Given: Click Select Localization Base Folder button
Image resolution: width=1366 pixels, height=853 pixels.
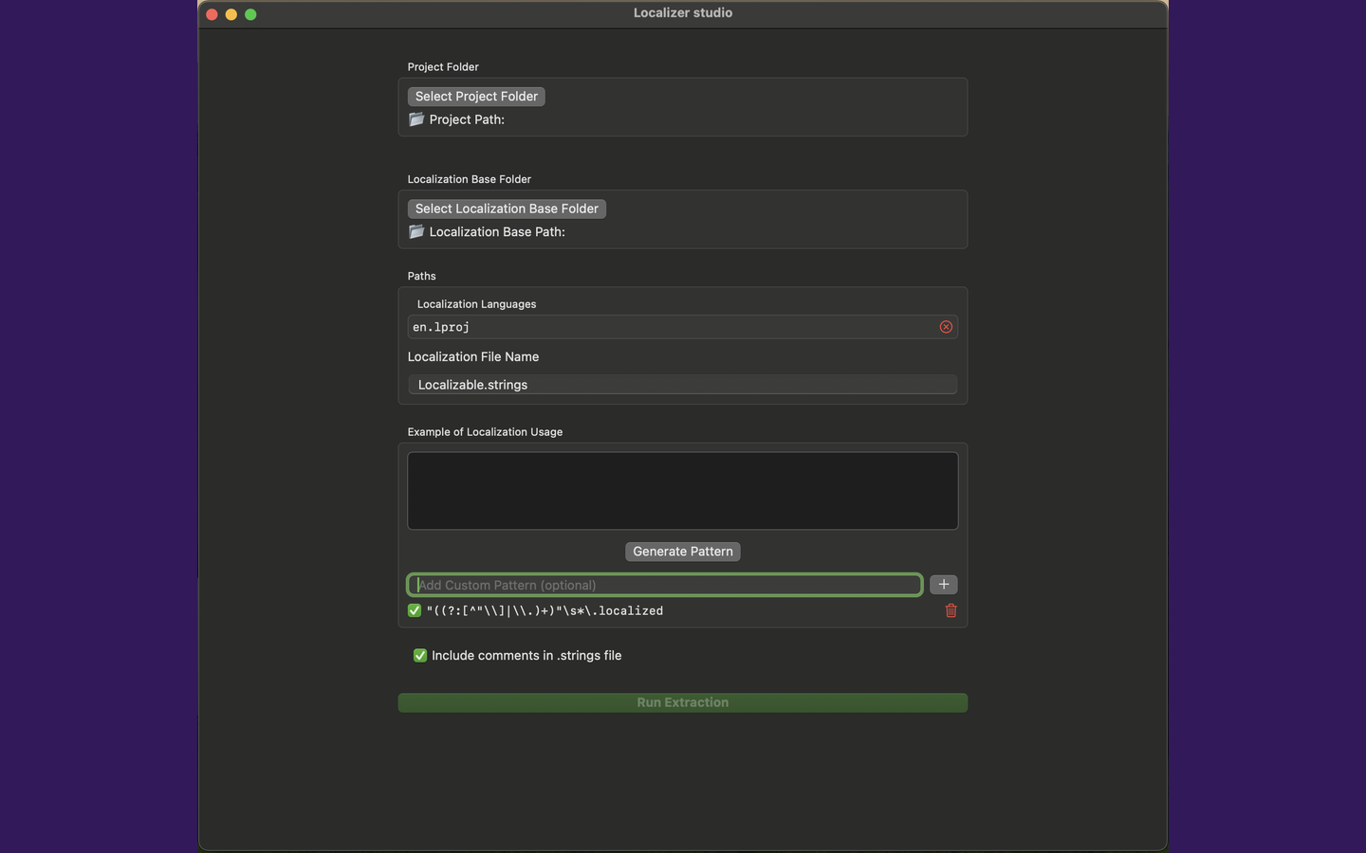Looking at the screenshot, I should tap(507, 209).
